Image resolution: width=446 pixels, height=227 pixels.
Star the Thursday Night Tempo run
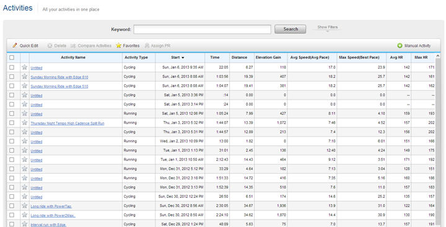tap(24, 122)
